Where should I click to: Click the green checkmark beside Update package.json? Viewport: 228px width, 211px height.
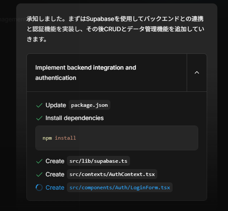[39, 105]
